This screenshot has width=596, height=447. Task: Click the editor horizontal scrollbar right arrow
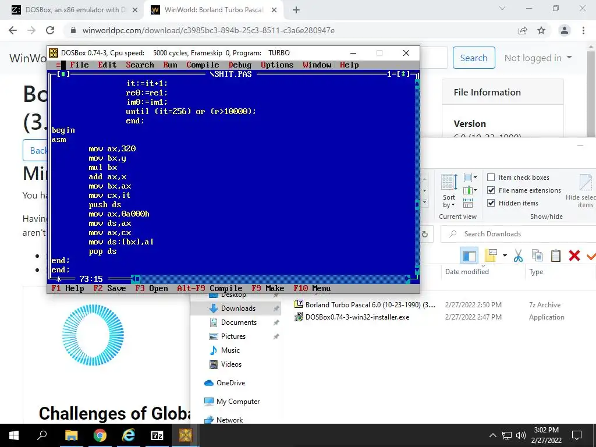[407, 279]
